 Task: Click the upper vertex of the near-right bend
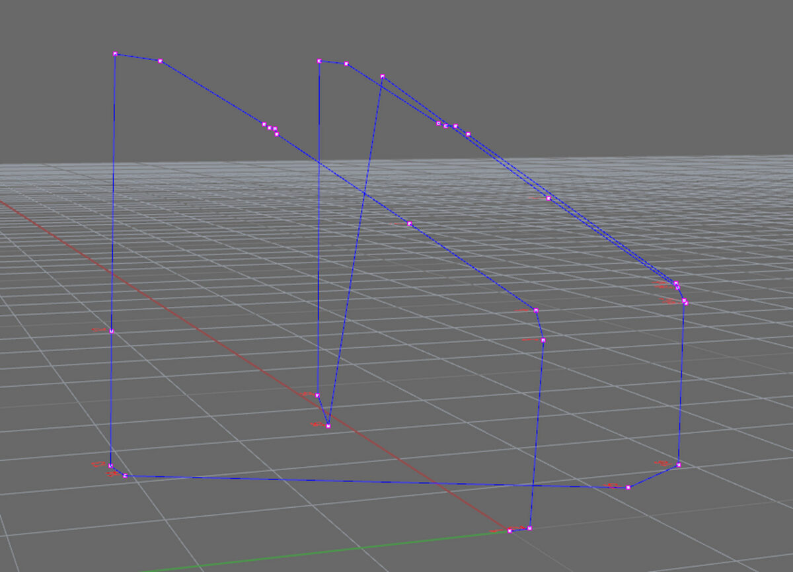[x=536, y=310]
